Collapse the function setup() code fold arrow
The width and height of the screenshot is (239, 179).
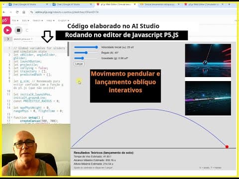tap(11, 117)
